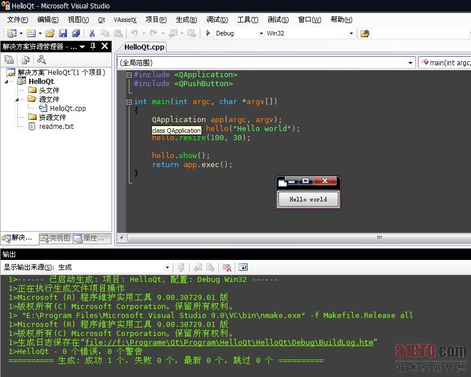Select the 资源文件 resource files folder
Viewport: 471px width, 377px height.
[52, 118]
